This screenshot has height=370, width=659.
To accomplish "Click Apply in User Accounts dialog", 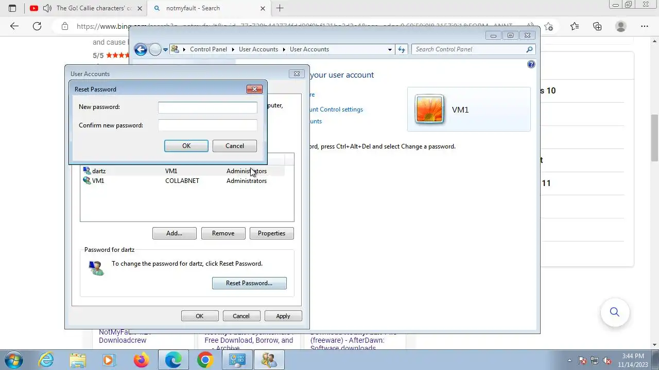I will tap(283, 316).
